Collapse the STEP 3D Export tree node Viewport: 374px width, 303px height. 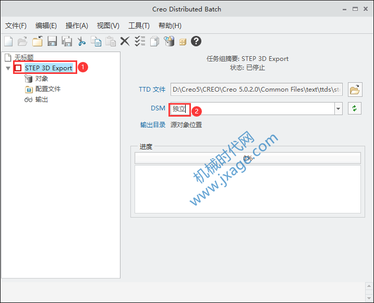(x=8, y=68)
